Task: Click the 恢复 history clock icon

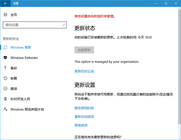Action: tap(5, 78)
